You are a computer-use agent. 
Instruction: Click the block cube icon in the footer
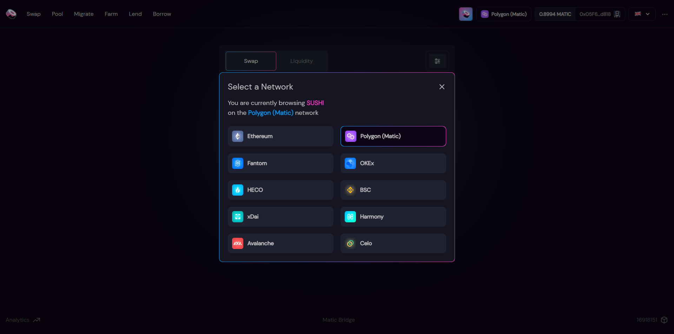click(x=664, y=320)
